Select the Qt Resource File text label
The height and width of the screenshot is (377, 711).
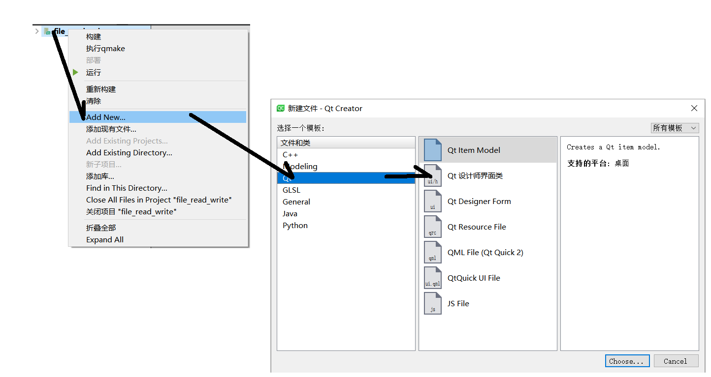click(477, 227)
